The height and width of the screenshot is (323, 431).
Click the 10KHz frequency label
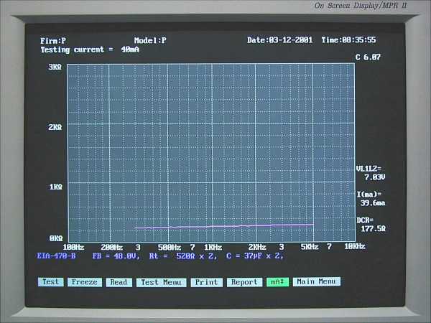[x=355, y=246]
